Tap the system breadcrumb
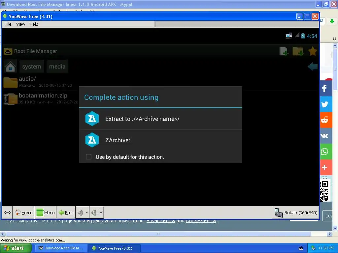338x253 pixels. [x=31, y=67]
